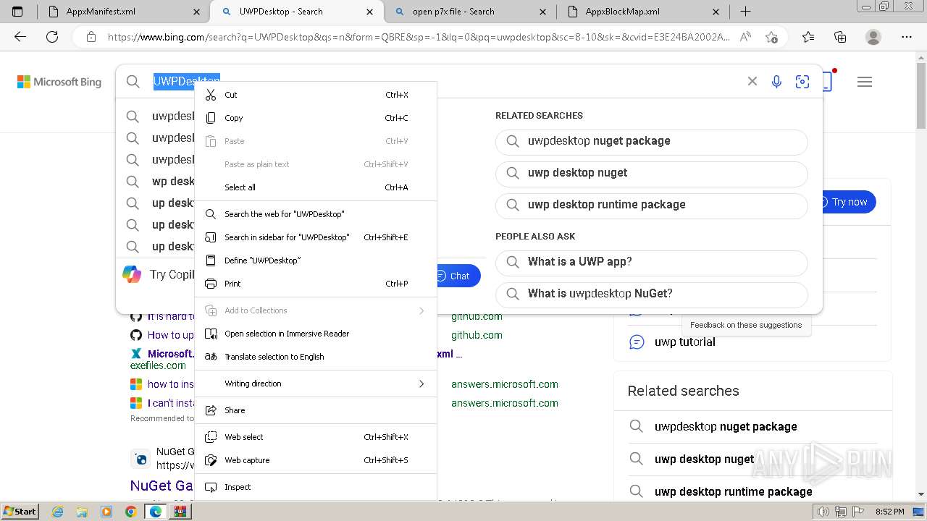Click "uwpdesktop nuget package" under Related searches sidebar
The image size is (927, 521).
point(726,427)
